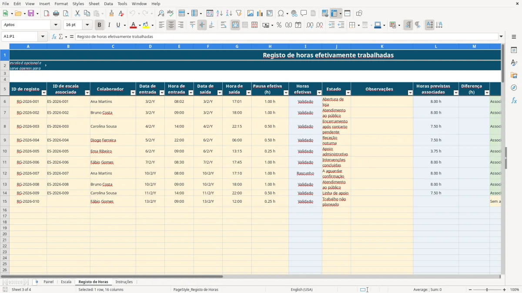This screenshot has height=293, width=522.
Task: Toggle Freeze Rows and Columns
Action: tap(334, 13)
